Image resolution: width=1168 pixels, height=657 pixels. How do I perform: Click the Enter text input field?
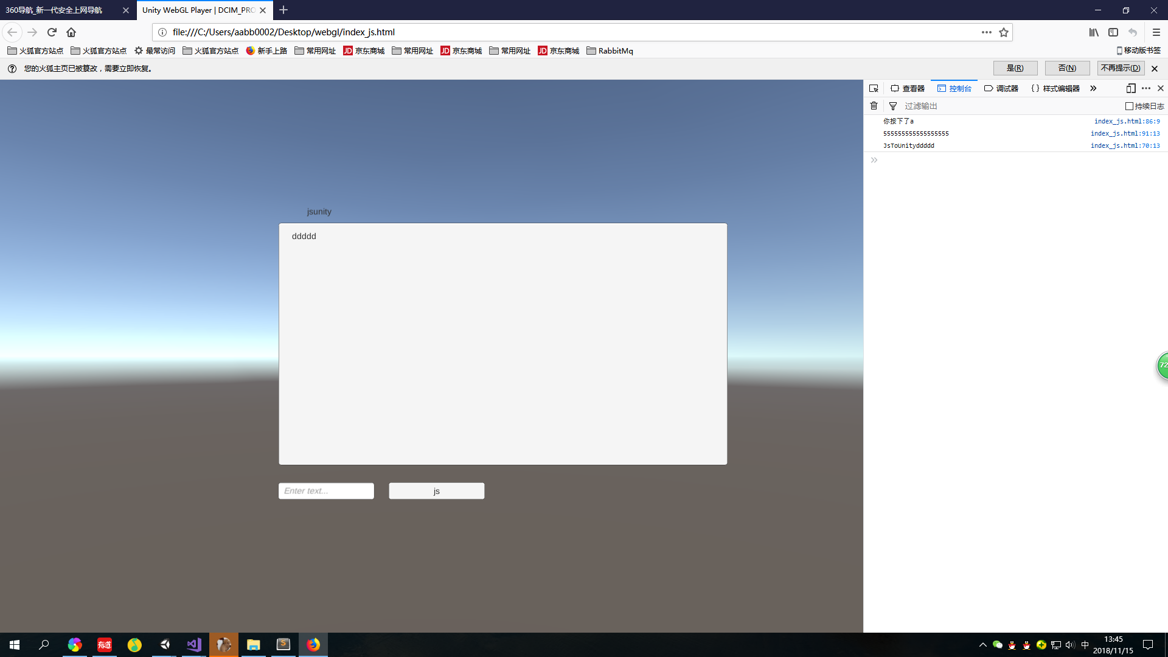coord(325,491)
